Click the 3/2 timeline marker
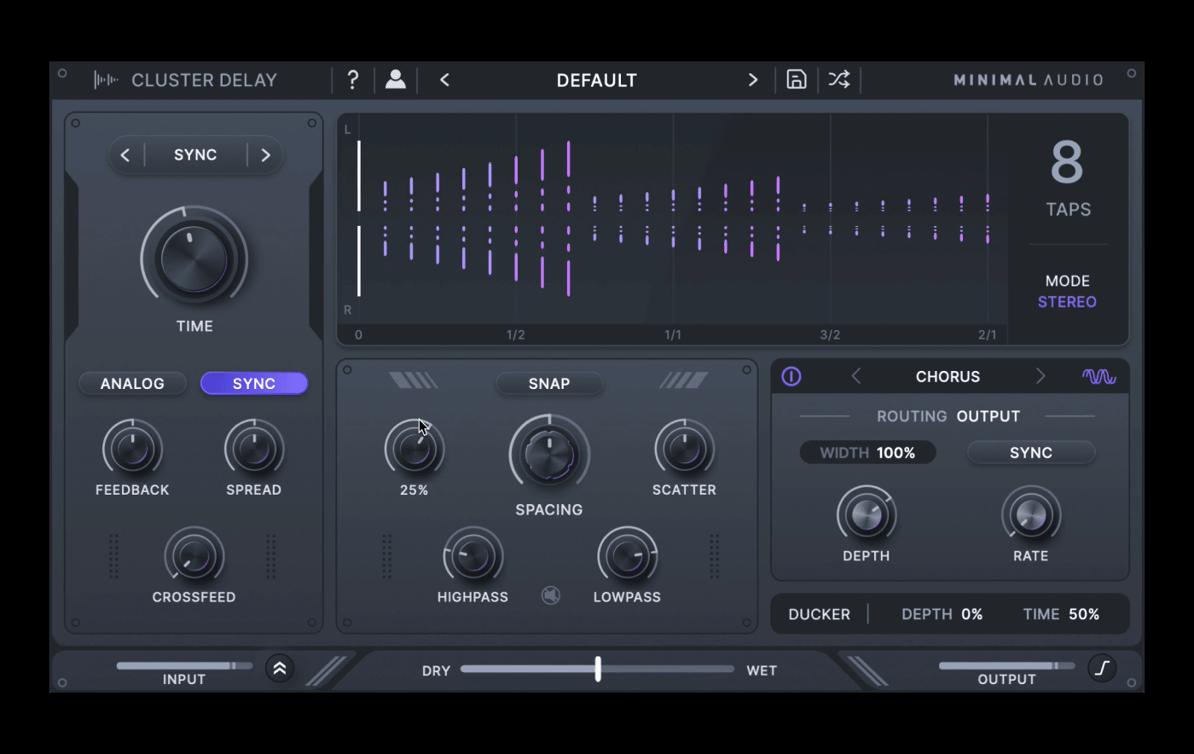The image size is (1194, 754). [830, 334]
